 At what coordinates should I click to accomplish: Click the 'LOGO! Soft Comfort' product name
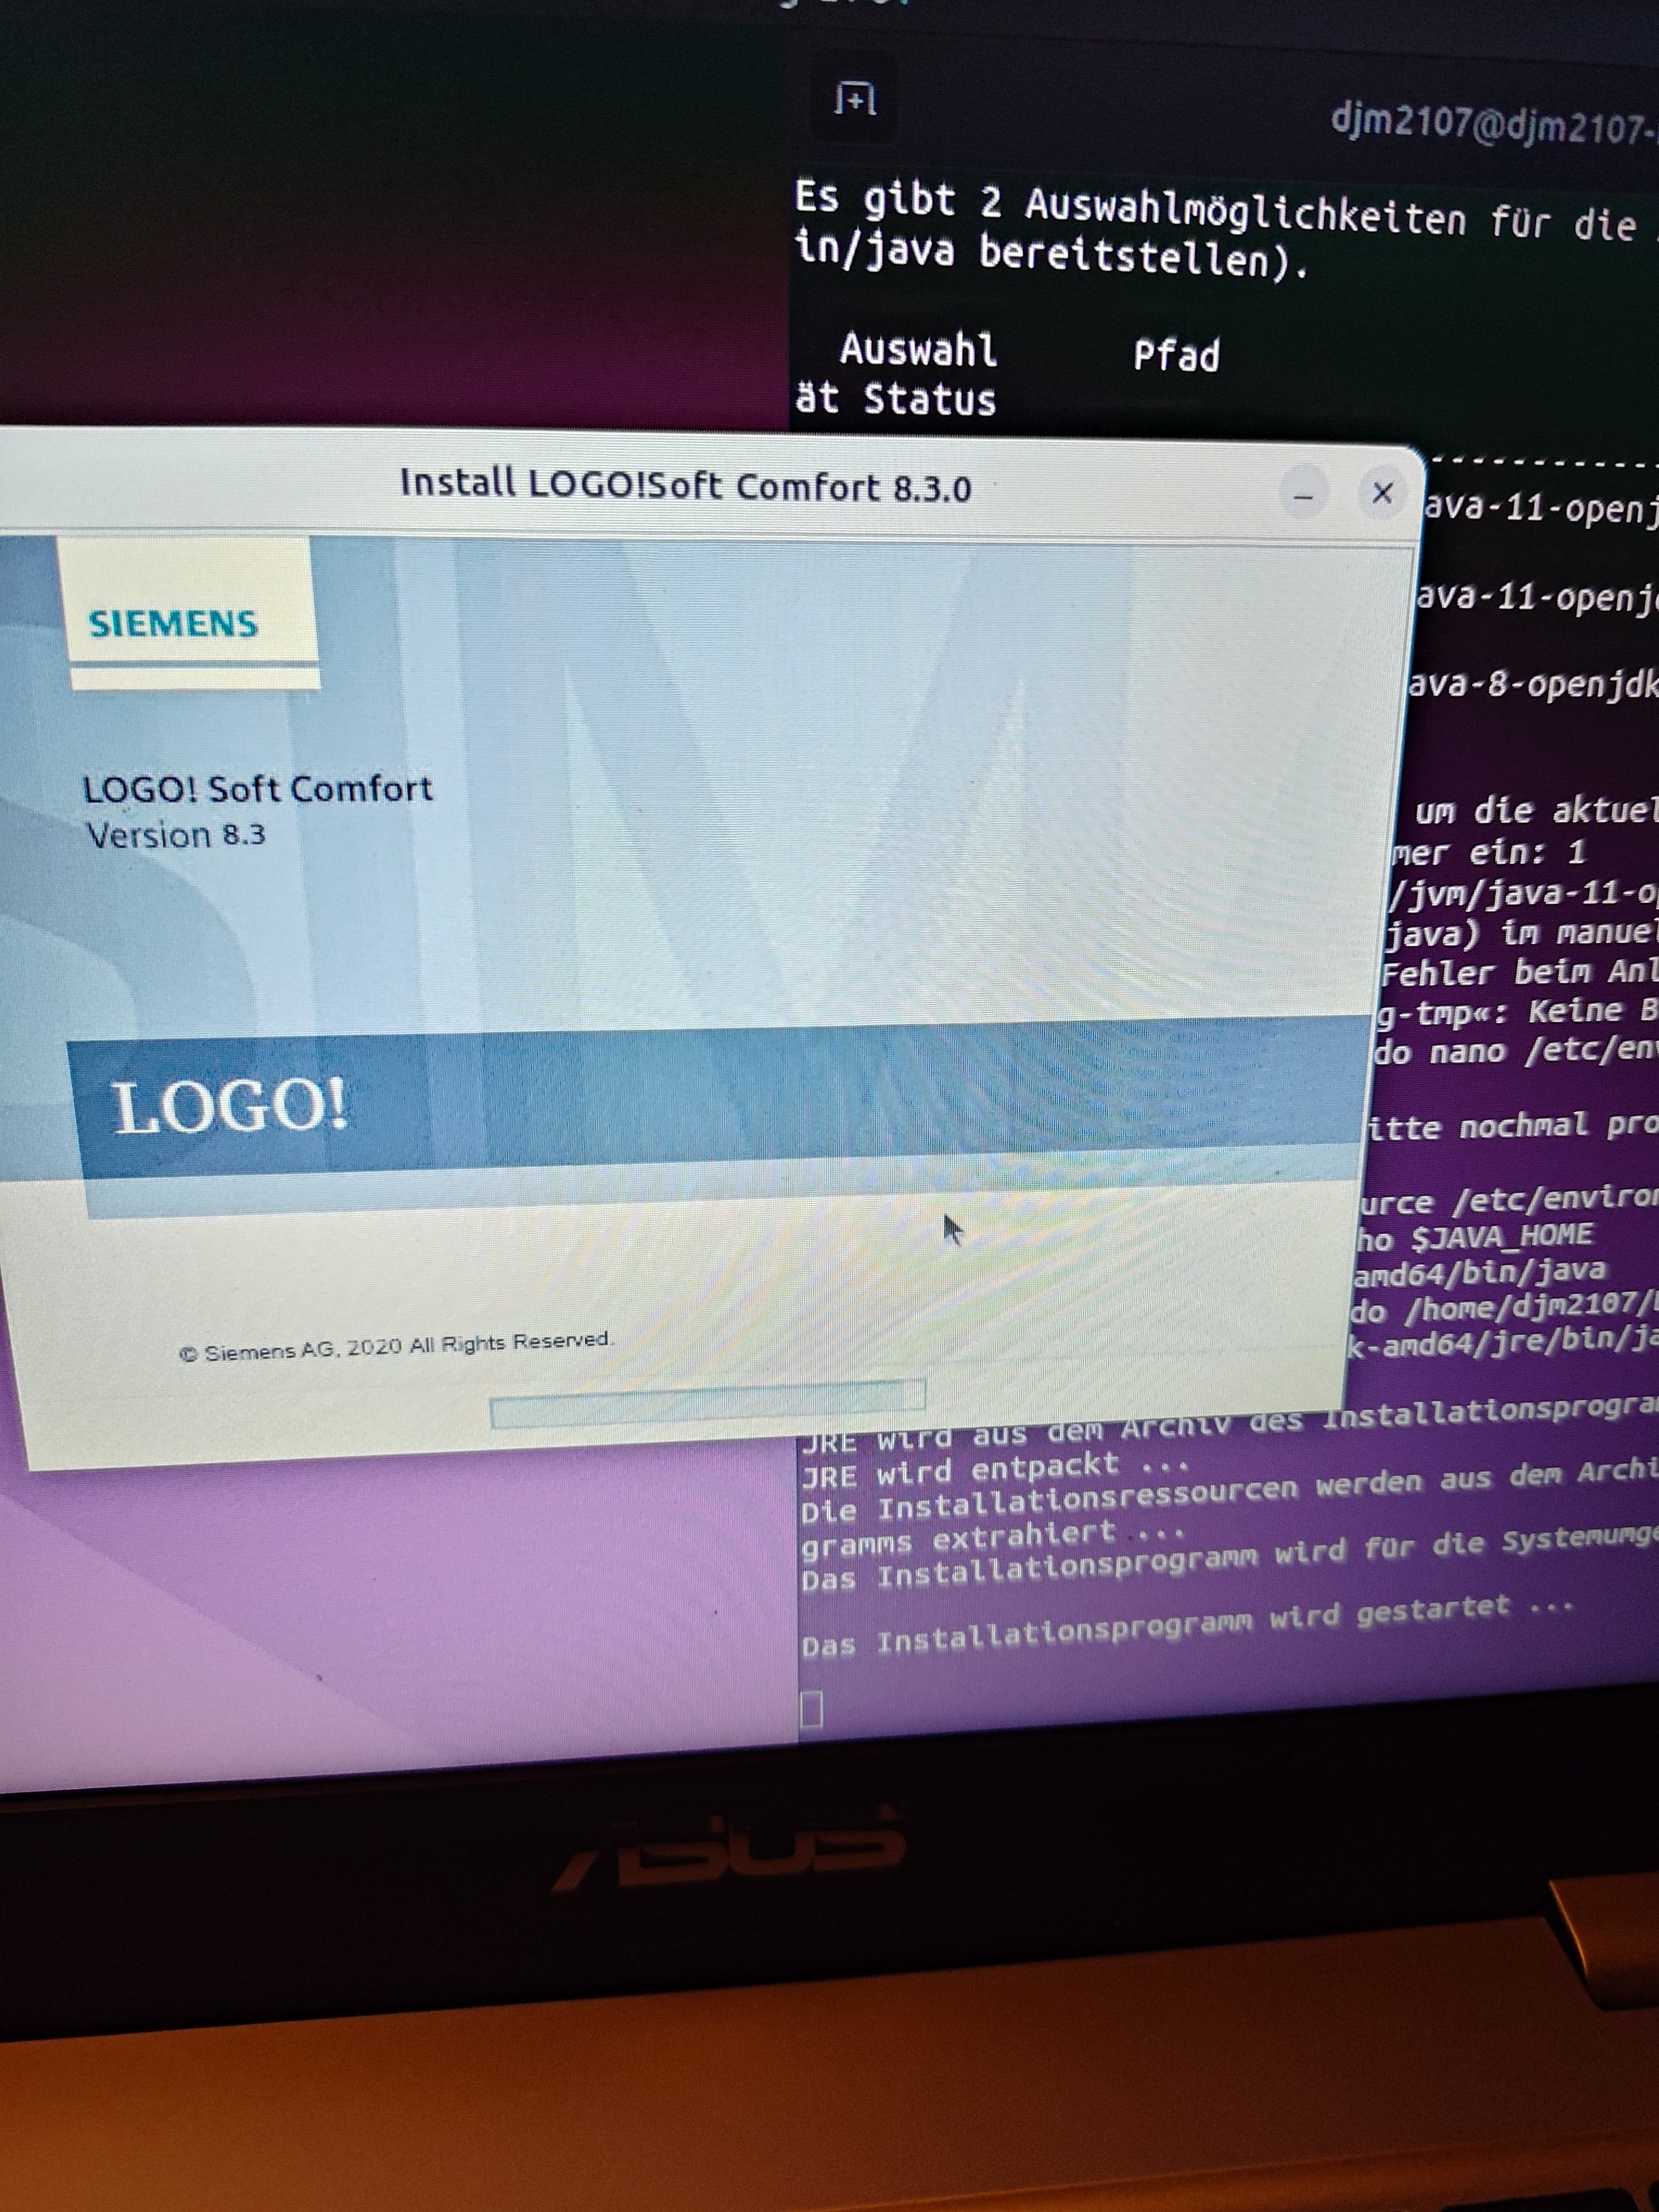tap(258, 789)
